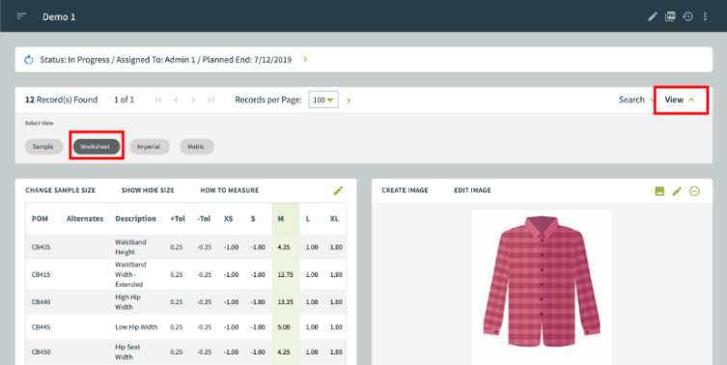Click the CB440 POM cell

coord(41,302)
